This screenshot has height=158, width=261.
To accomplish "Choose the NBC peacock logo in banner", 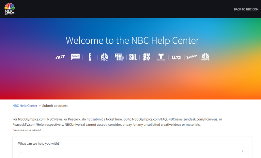I will [x=104, y=57].
